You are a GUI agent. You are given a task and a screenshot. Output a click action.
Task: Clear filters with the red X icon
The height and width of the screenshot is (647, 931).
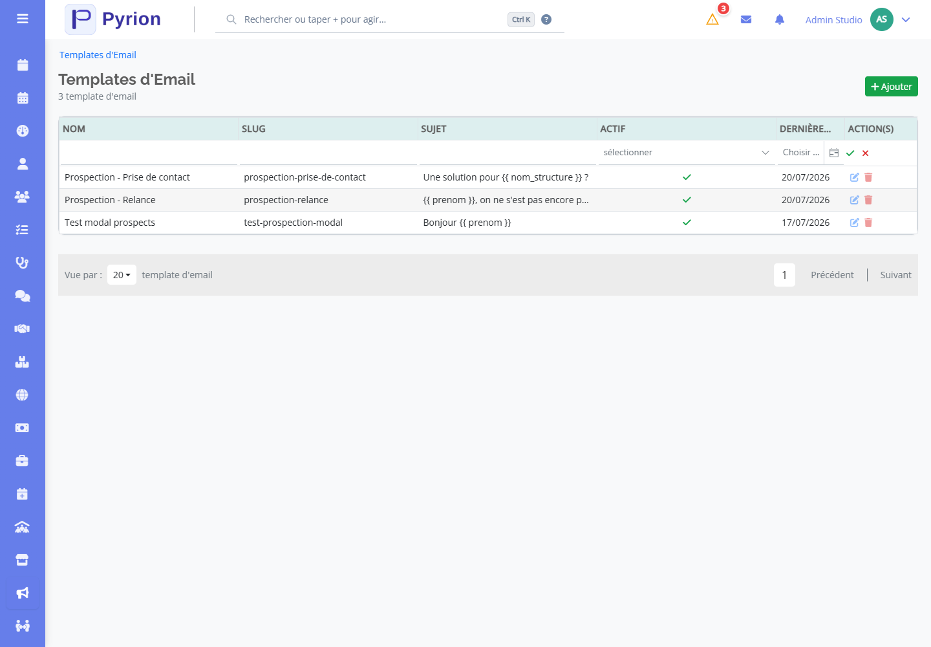[865, 153]
